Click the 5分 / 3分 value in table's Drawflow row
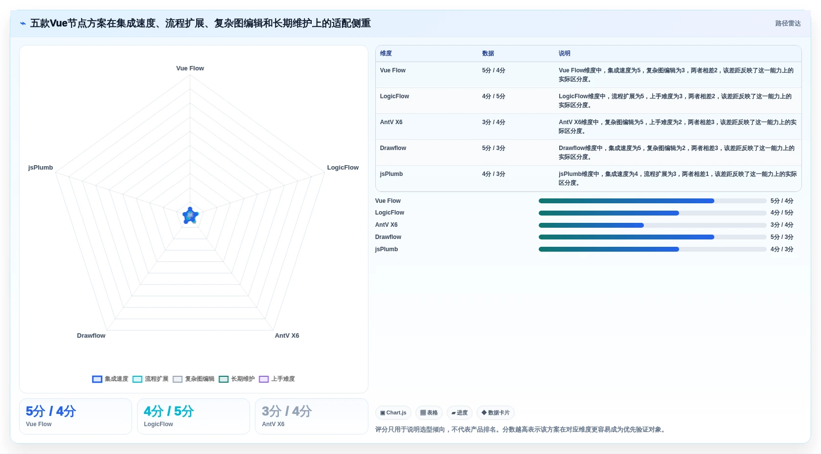This screenshot has width=821, height=454. tap(493, 148)
